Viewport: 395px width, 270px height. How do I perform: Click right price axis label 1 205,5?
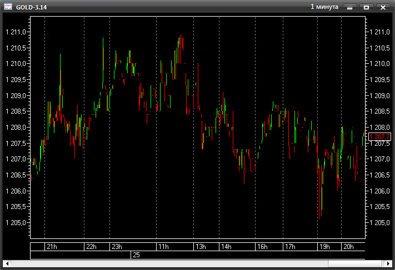379,207
